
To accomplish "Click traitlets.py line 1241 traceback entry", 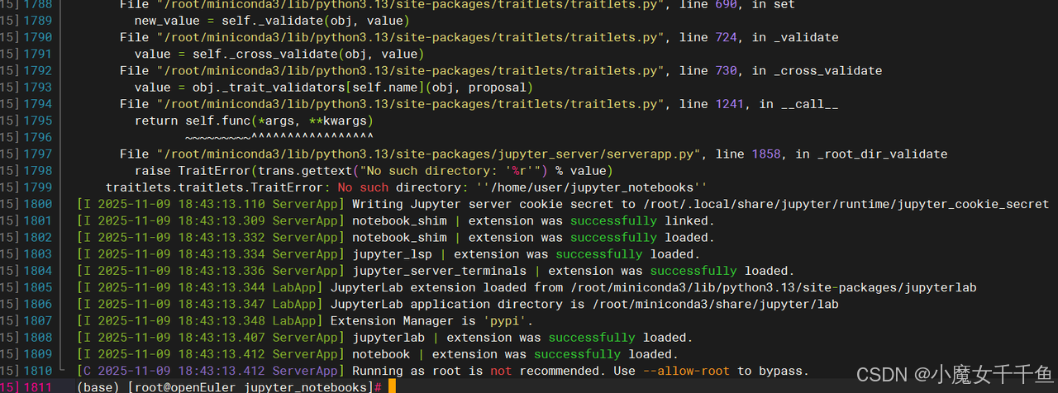I will coord(479,104).
